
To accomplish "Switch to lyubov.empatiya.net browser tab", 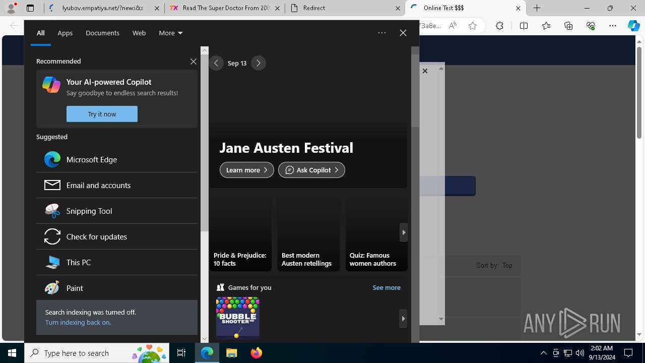I will 104,8.
